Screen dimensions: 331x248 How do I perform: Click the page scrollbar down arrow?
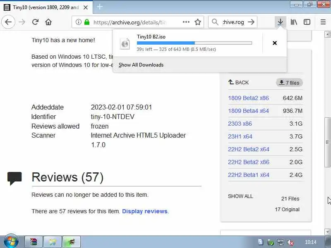click(327, 231)
